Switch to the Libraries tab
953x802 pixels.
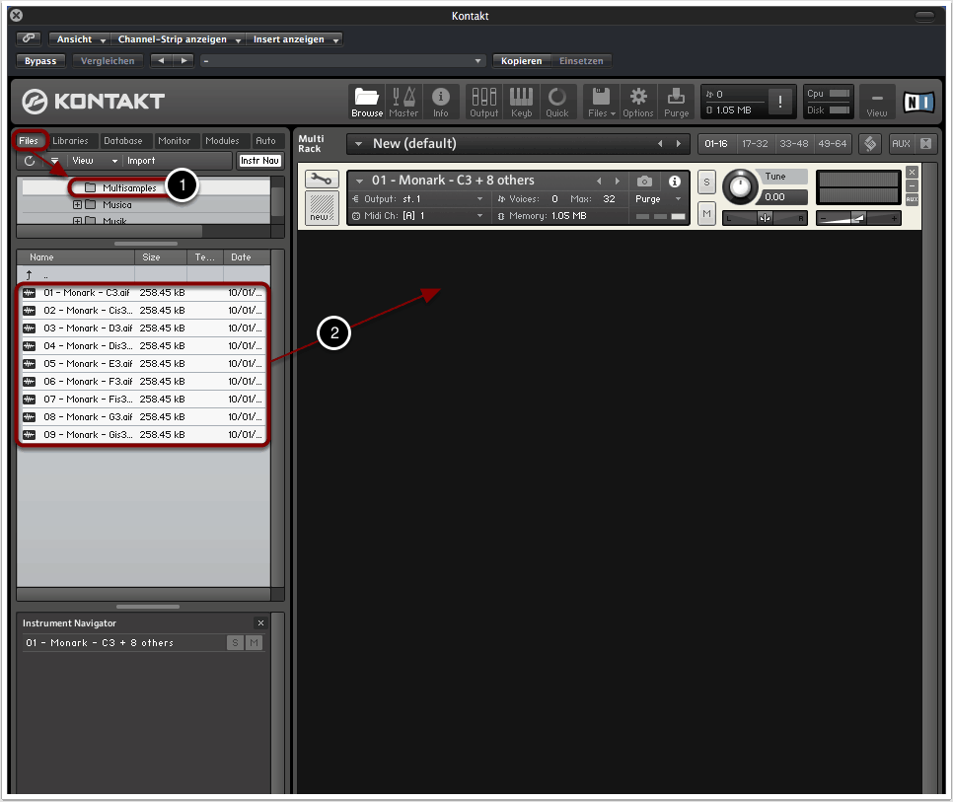tap(71, 141)
